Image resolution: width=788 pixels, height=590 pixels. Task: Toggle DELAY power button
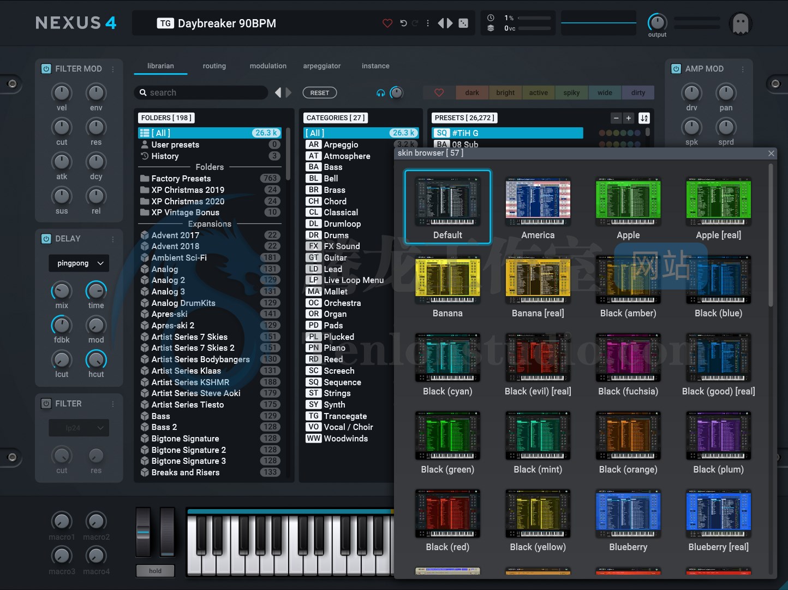click(46, 239)
